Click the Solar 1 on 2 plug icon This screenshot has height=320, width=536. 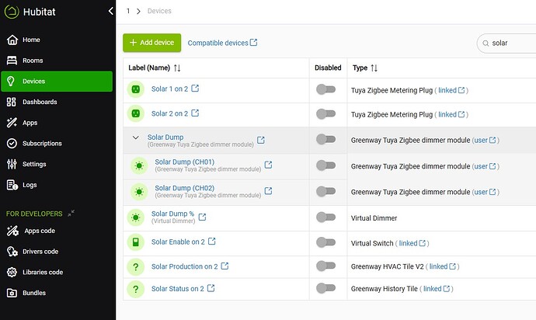pyautogui.click(x=136, y=89)
